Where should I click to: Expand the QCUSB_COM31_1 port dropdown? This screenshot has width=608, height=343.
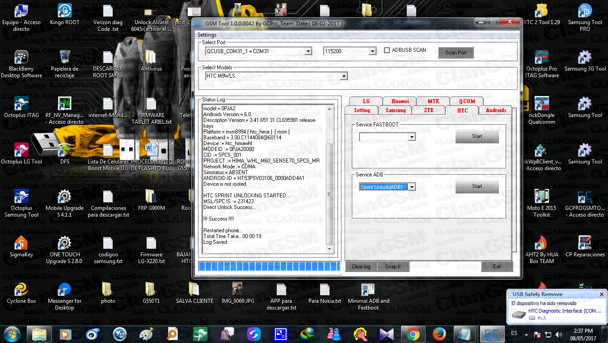coord(308,51)
